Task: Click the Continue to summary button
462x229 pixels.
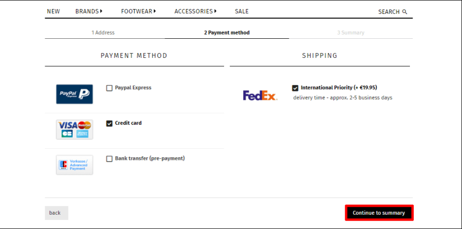Action: tap(379, 213)
